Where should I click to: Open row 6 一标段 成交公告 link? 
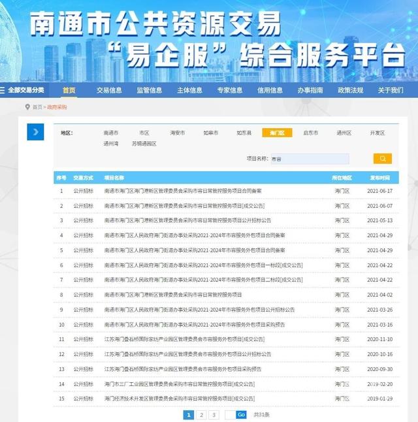click(x=204, y=265)
